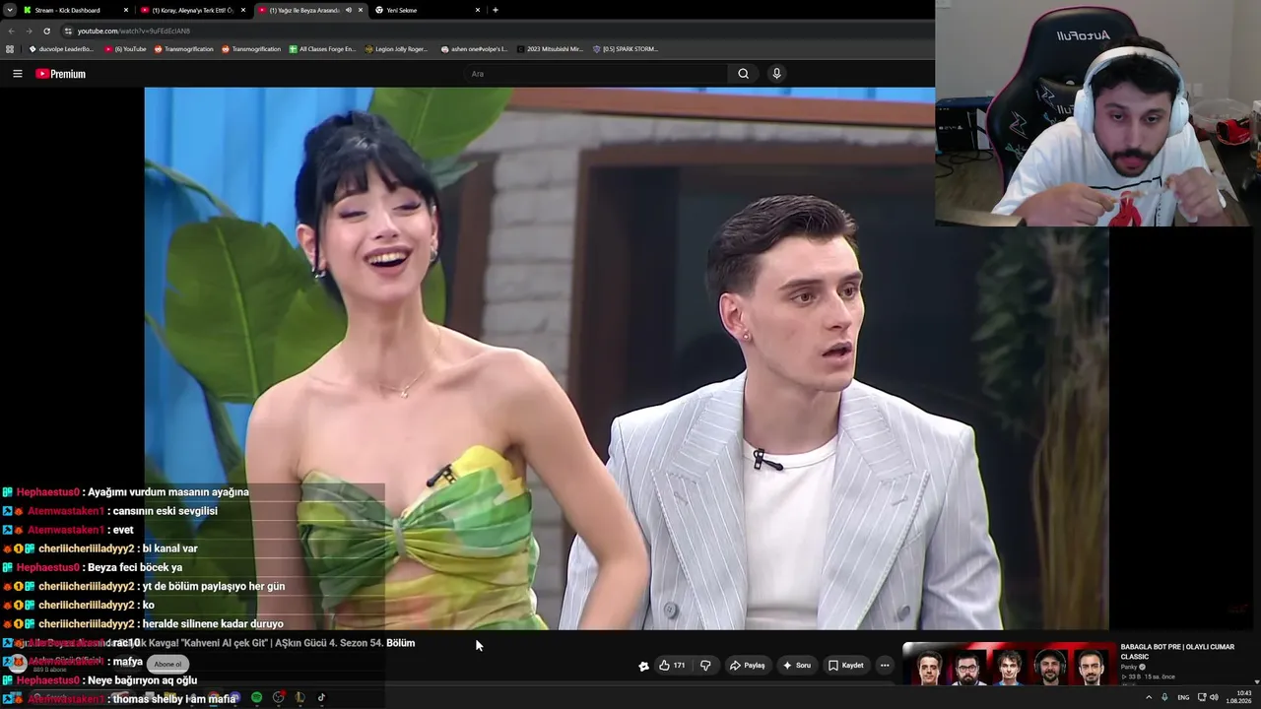Open the Soru ask button

point(796,666)
